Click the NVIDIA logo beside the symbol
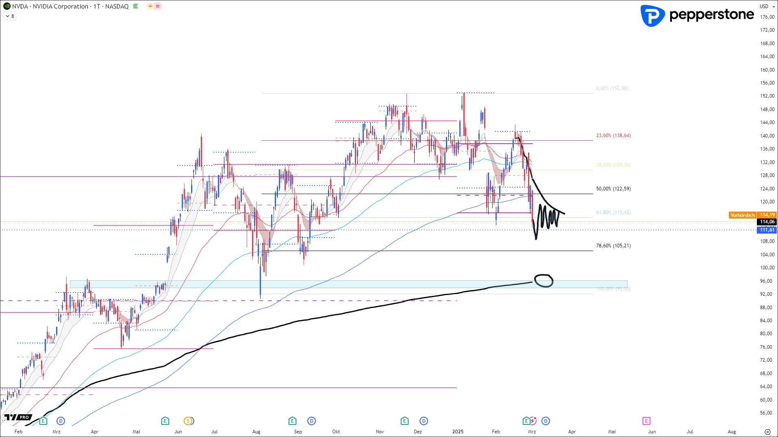778x437 pixels. pos(7,6)
